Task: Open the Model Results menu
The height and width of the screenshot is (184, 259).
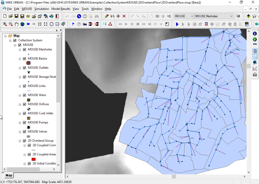Action: [x=61, y=9]
